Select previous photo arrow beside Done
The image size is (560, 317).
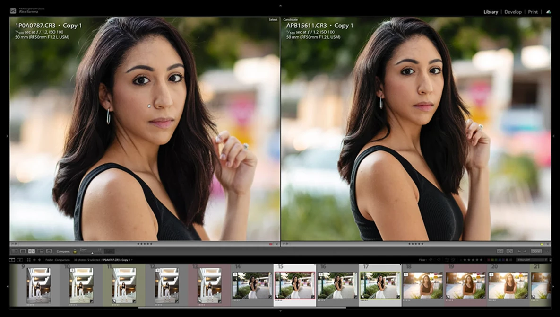[519, 251]
